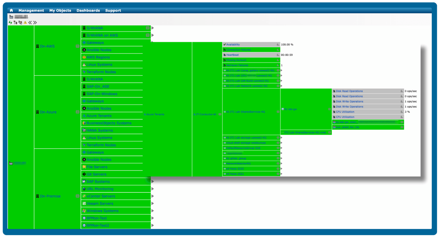This screenshot has width=440, height=238.
Task: Click the yellow warning triangle toolbar icon
Action: (x=25, y=23)
